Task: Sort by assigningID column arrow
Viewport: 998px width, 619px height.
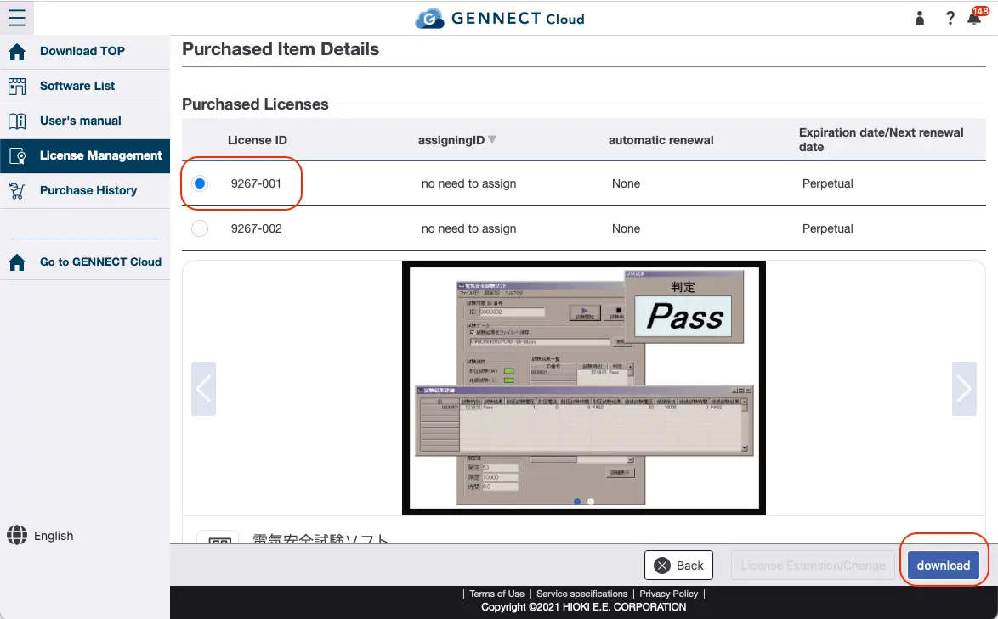Action: 491,140
